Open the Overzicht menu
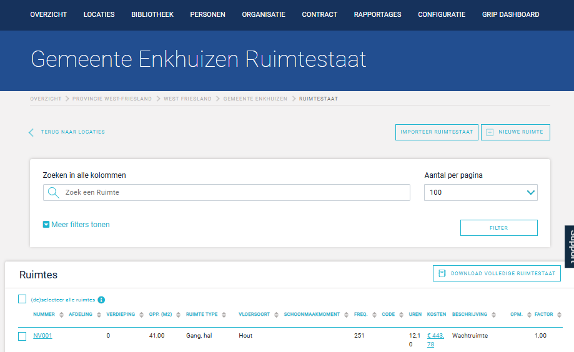Viewport: 574px width, 352px height. (48, 14)
